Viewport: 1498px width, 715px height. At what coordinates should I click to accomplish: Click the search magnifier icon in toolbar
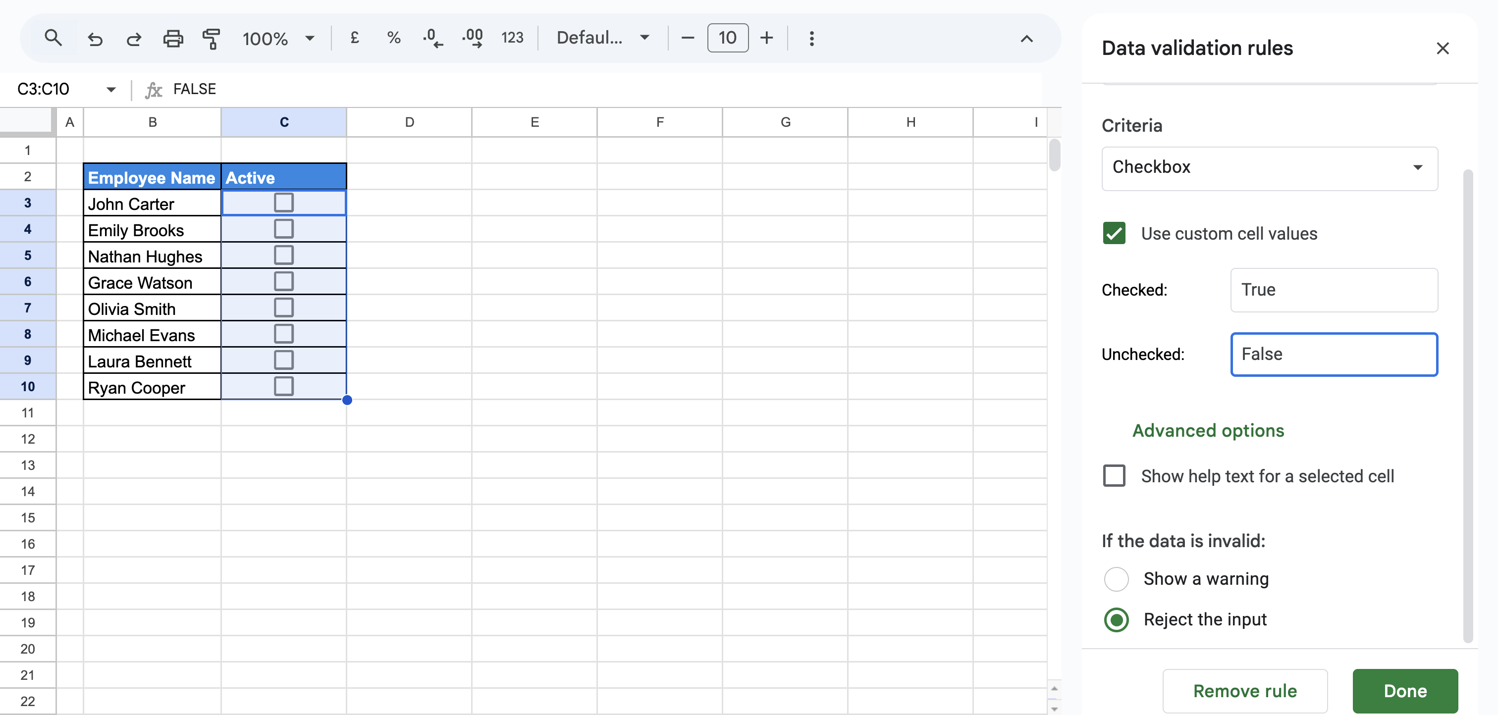(53, 38)
